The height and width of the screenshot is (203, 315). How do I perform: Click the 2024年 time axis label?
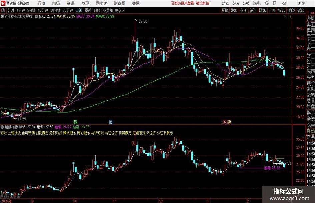(x=6, y=201)
